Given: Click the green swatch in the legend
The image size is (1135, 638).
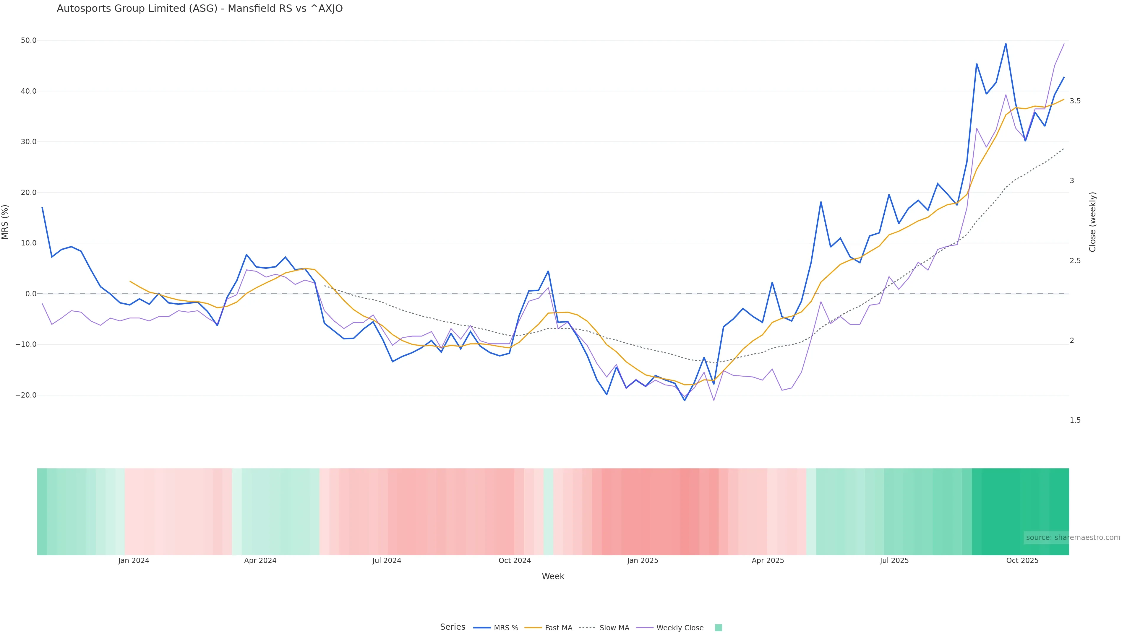Looking at the screenshot, I should coord(718,628).
